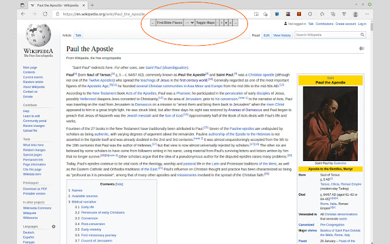Click the listen speaker icon by title

(x=361, y=49)
